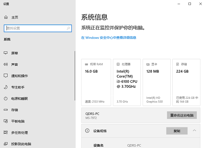Image resolution: width=206 pixels, height=148 pixels.
Task: Click the search magnifier icon in 查找设置
Action: 68,28
